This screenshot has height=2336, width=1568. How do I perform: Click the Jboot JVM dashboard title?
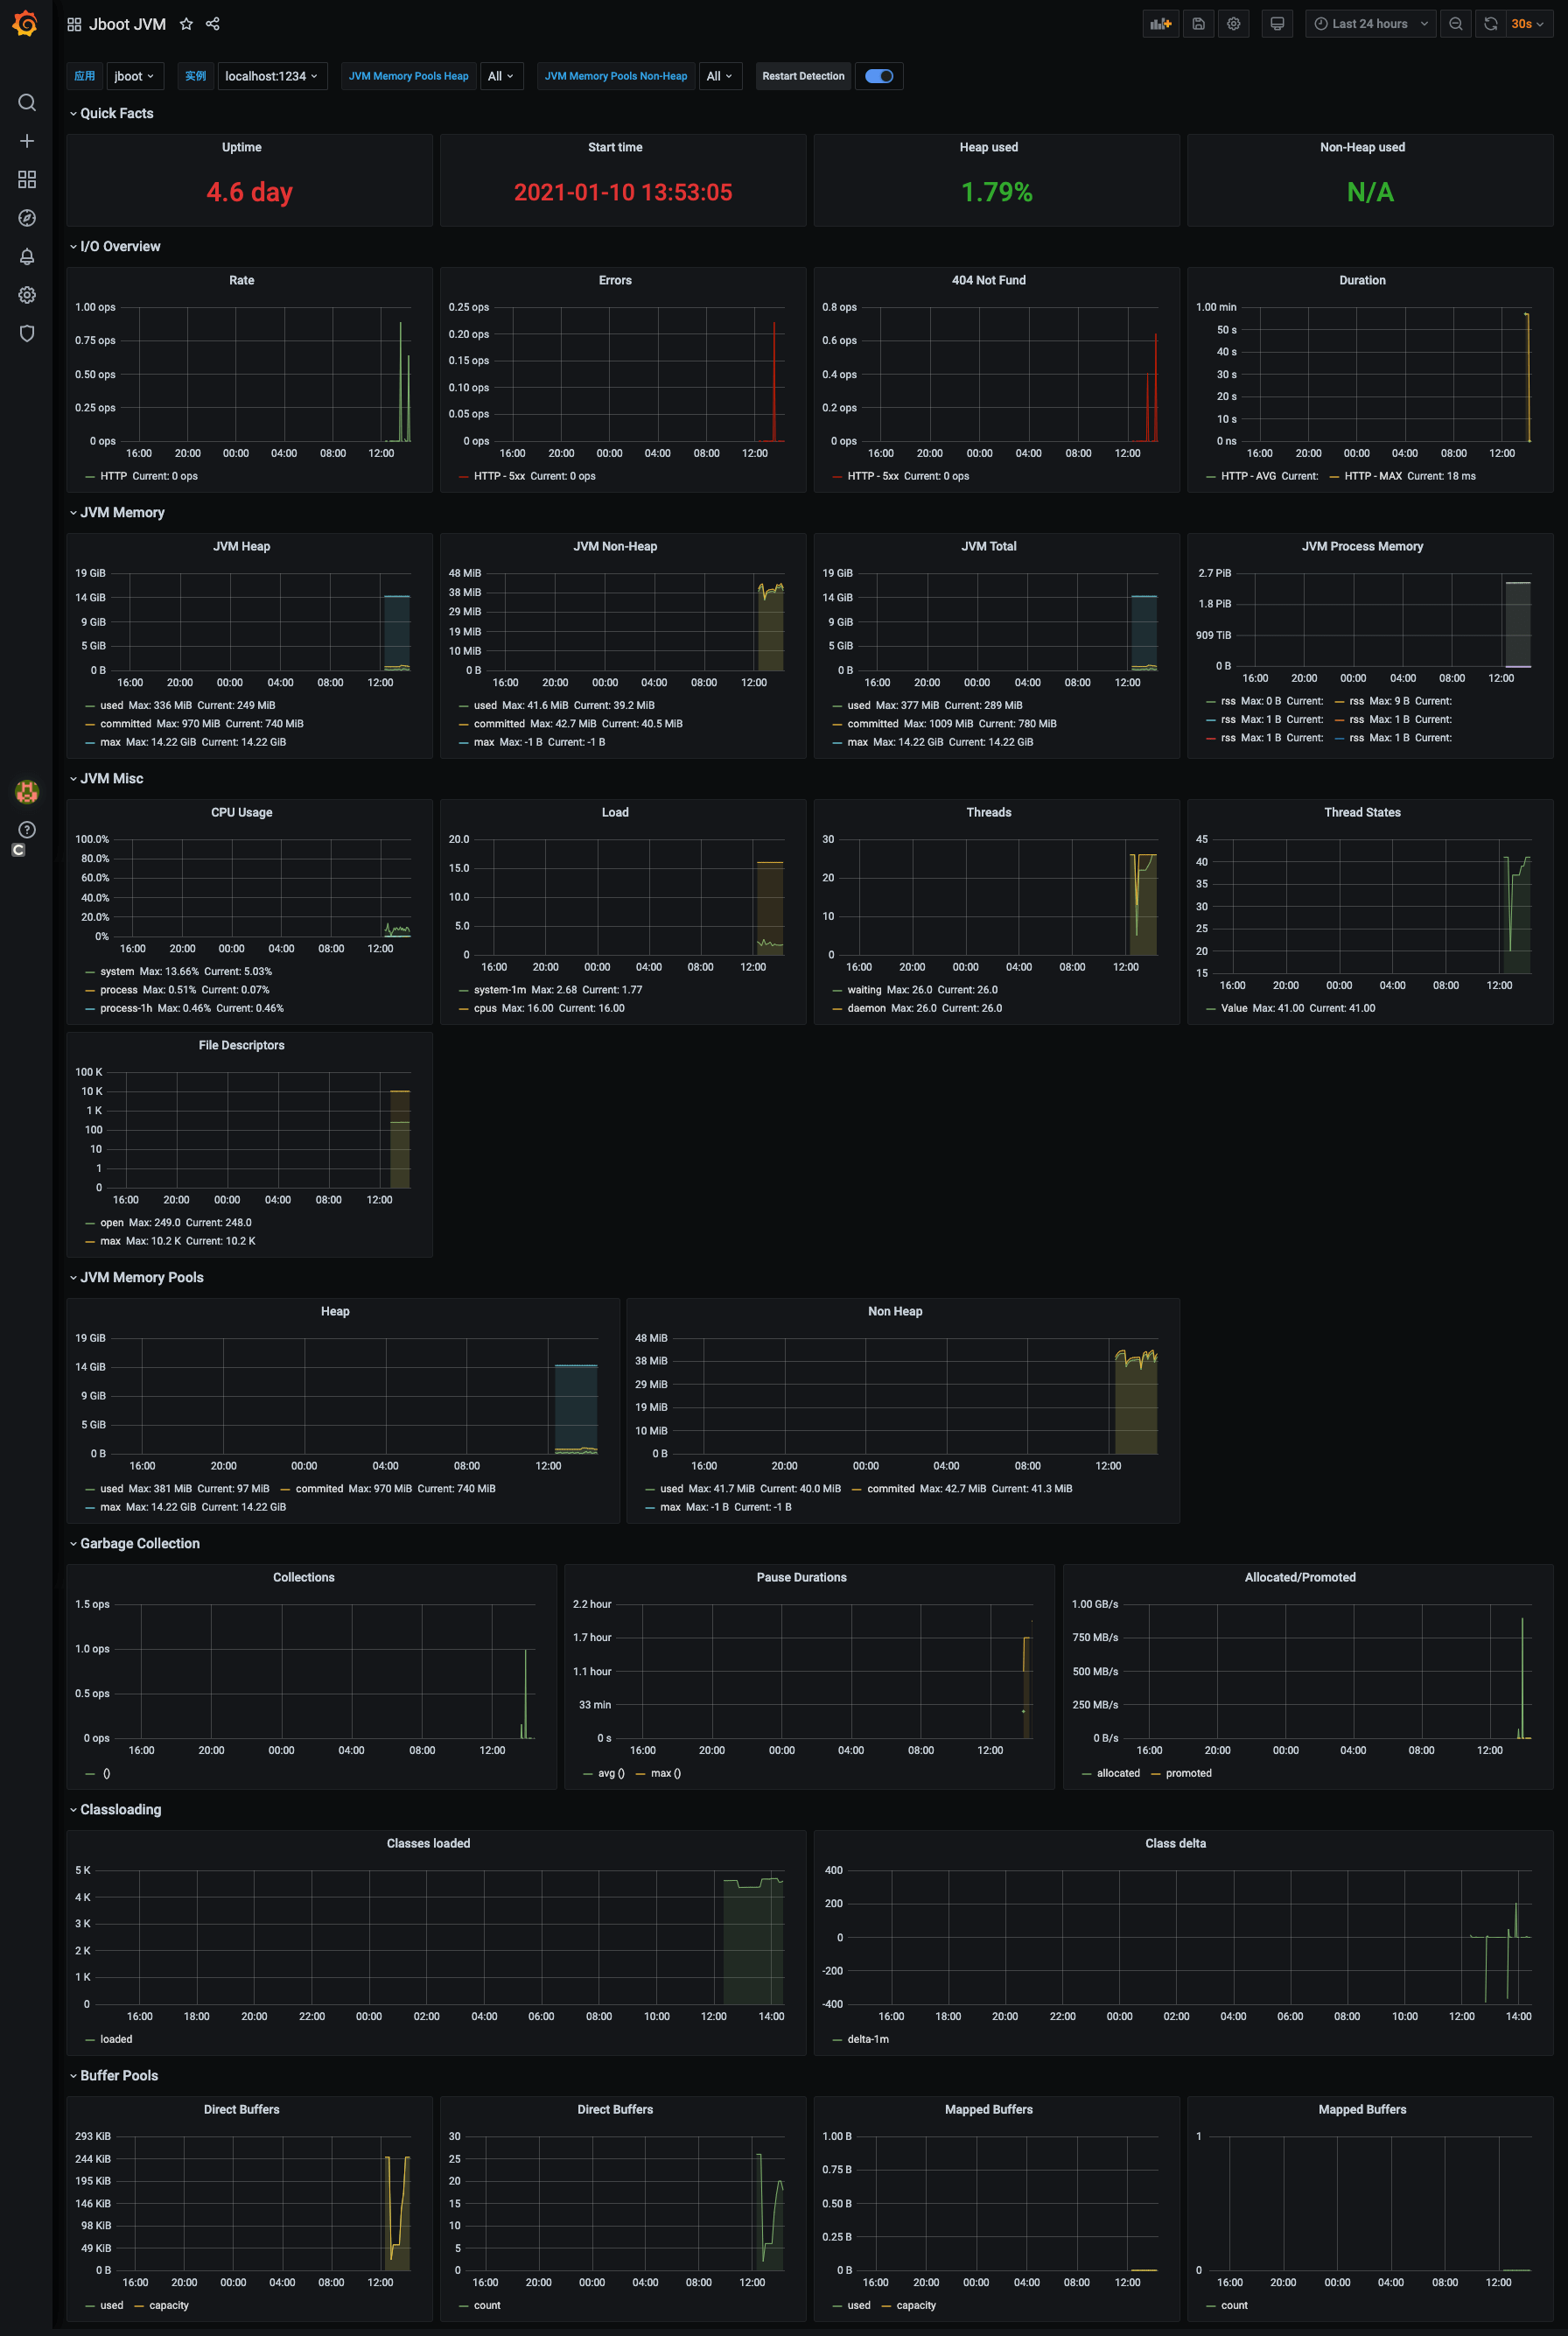(x=127, y=24)
